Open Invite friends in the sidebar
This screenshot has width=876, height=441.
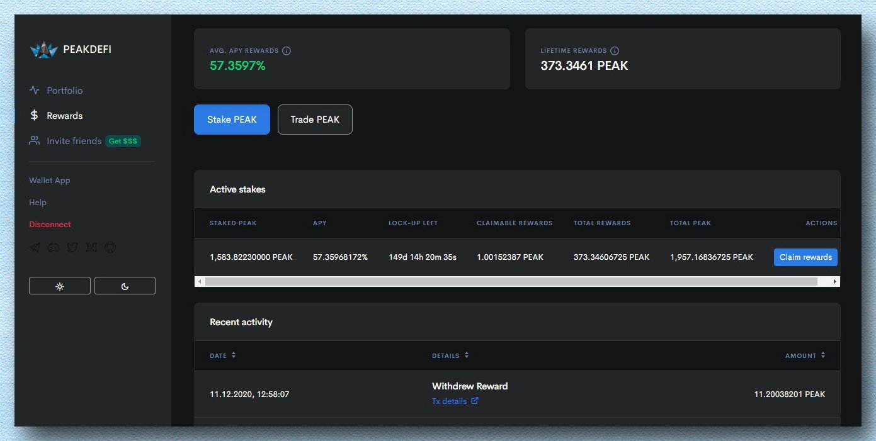pos(74,141)
